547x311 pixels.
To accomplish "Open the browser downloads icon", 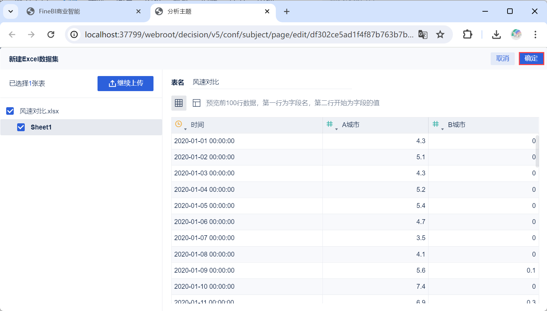I will click(496, 35).
